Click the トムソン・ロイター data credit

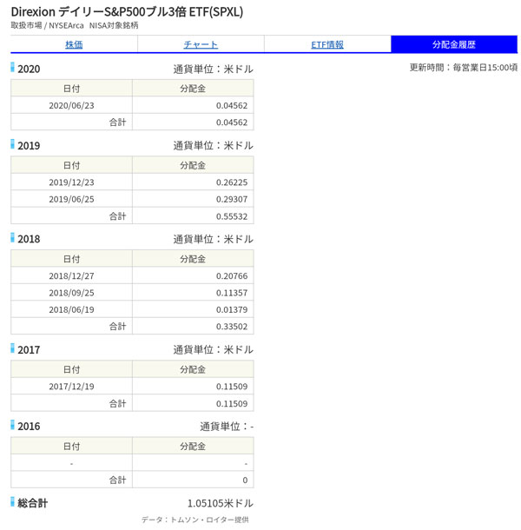(195, 520)
